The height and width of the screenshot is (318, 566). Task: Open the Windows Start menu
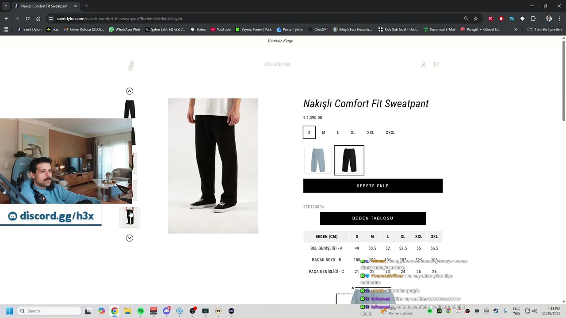(x=9, y=311)
